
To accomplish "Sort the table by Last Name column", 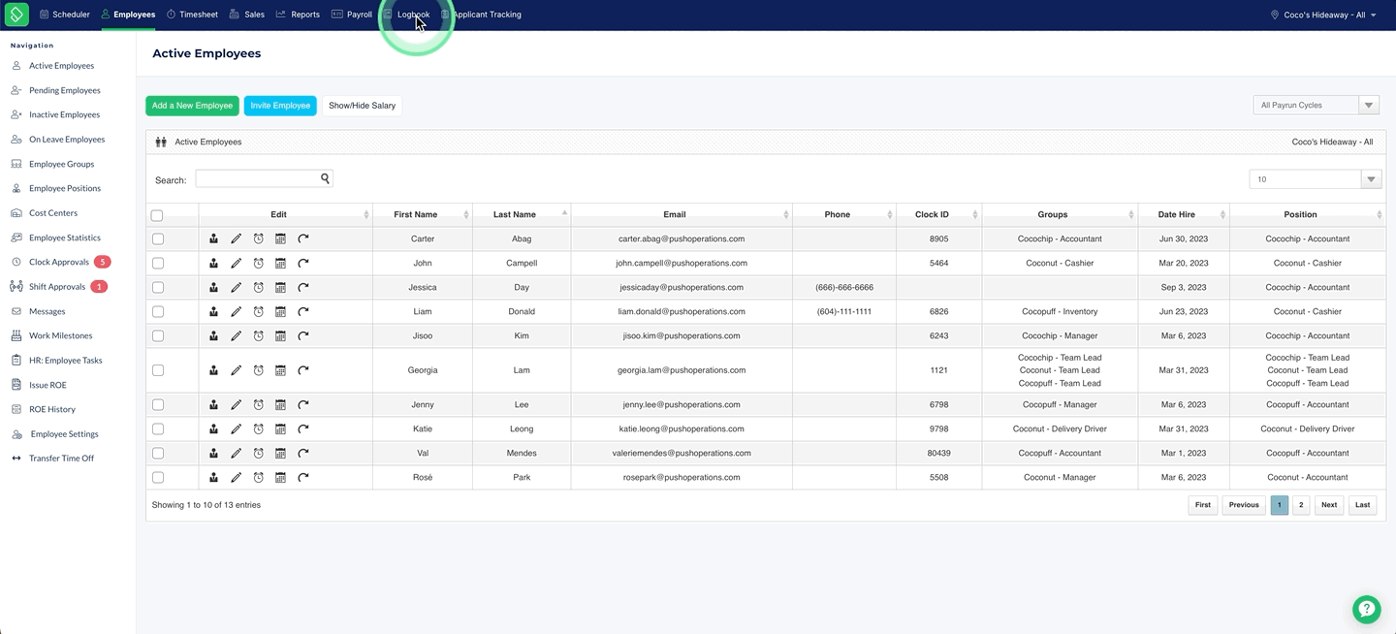I will coord(522,214).
